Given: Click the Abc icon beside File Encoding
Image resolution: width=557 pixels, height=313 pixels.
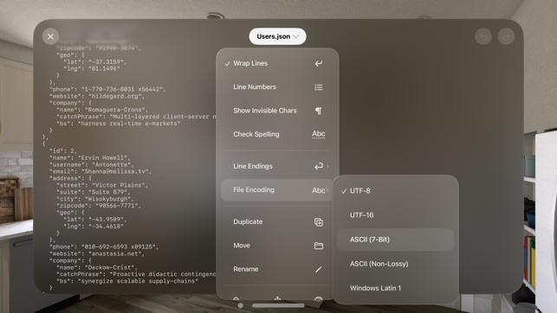Looking at the screenshot, I should pos(319,190).
